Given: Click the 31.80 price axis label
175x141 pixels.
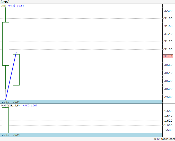Looking at the screenshot, I should click(x=168, y=18).
